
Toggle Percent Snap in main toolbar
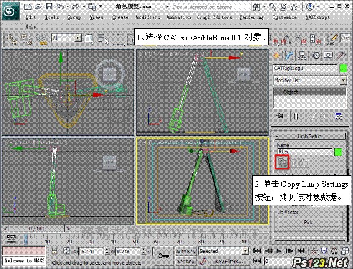tap(301, 39)
